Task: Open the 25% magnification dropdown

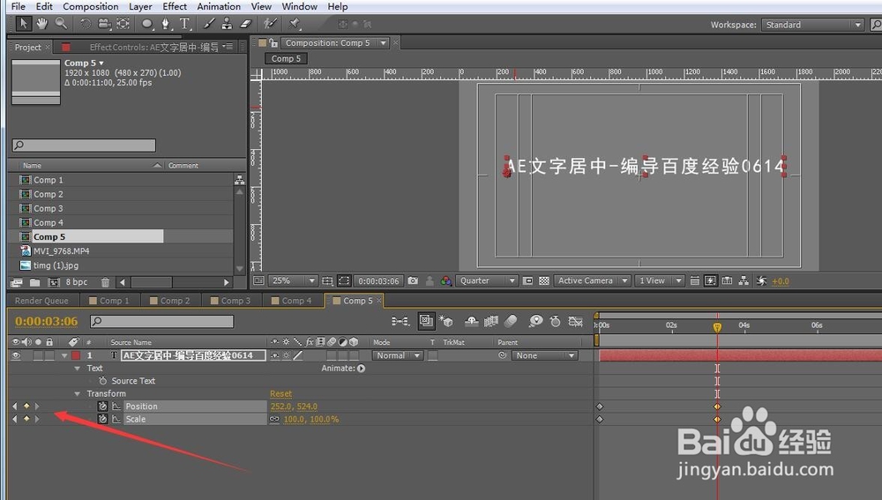Action: click(294, 280)
